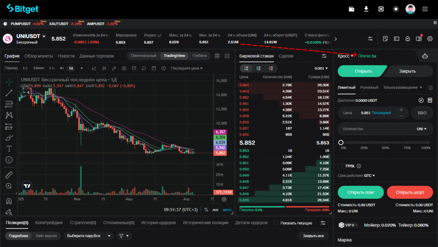Click the Количество input field
438x247 pixels.
pos(385,129)
